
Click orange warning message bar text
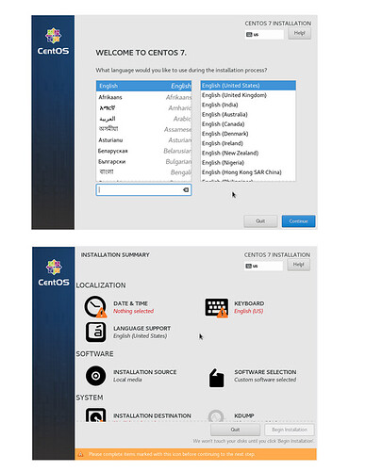click(x=172, y=454)
